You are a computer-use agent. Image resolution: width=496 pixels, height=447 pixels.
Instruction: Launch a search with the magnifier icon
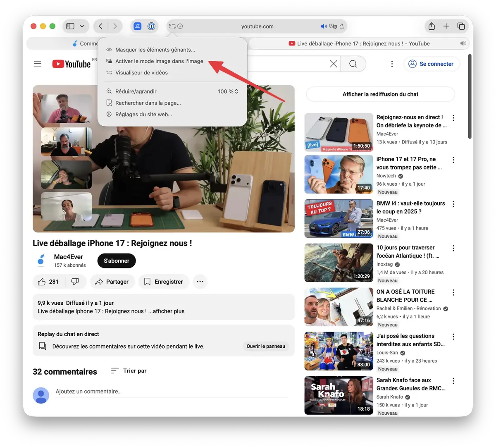pos(353,64)
